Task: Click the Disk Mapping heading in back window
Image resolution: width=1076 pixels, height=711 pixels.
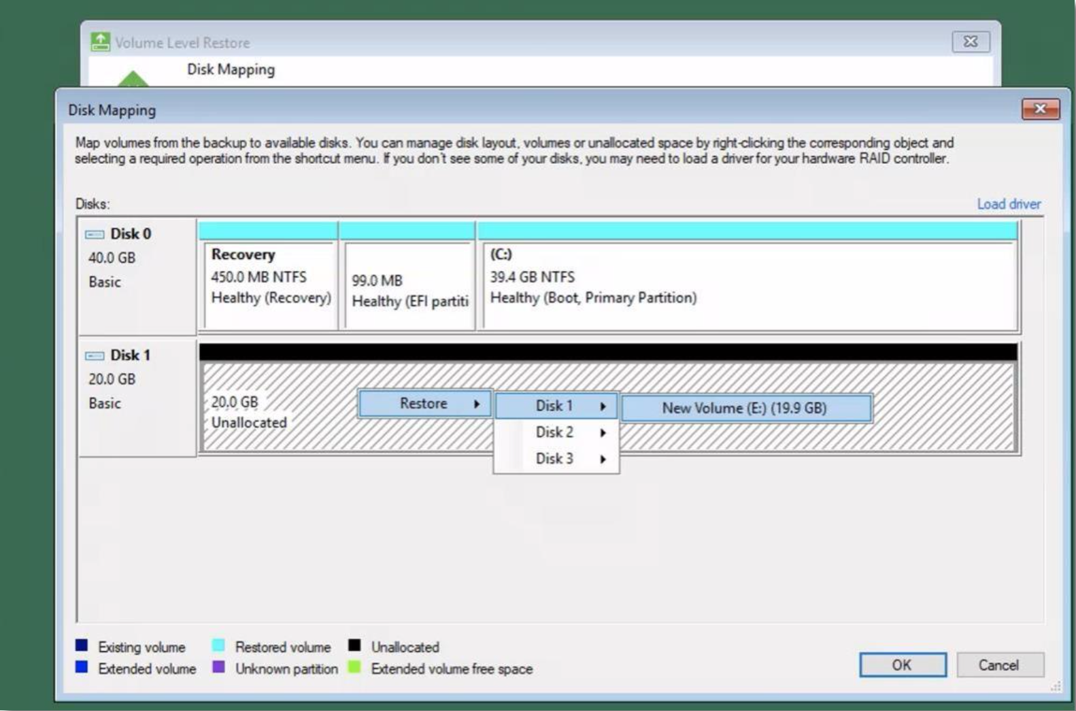Action: tap(231, 69)
